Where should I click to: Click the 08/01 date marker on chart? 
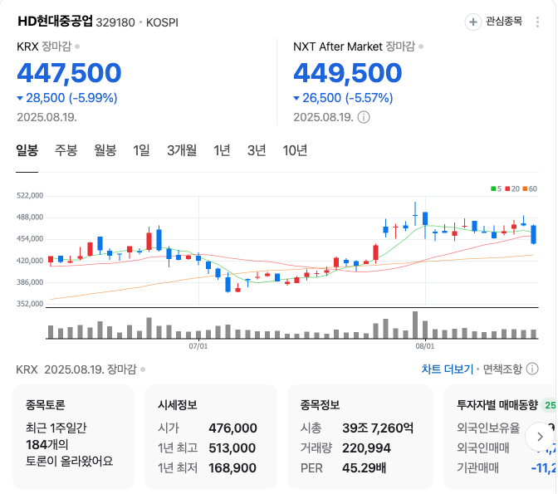click(425, 346)
